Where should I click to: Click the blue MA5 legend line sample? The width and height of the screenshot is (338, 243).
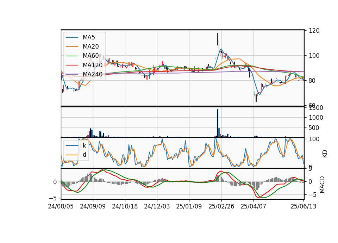[x=72, y=37]
